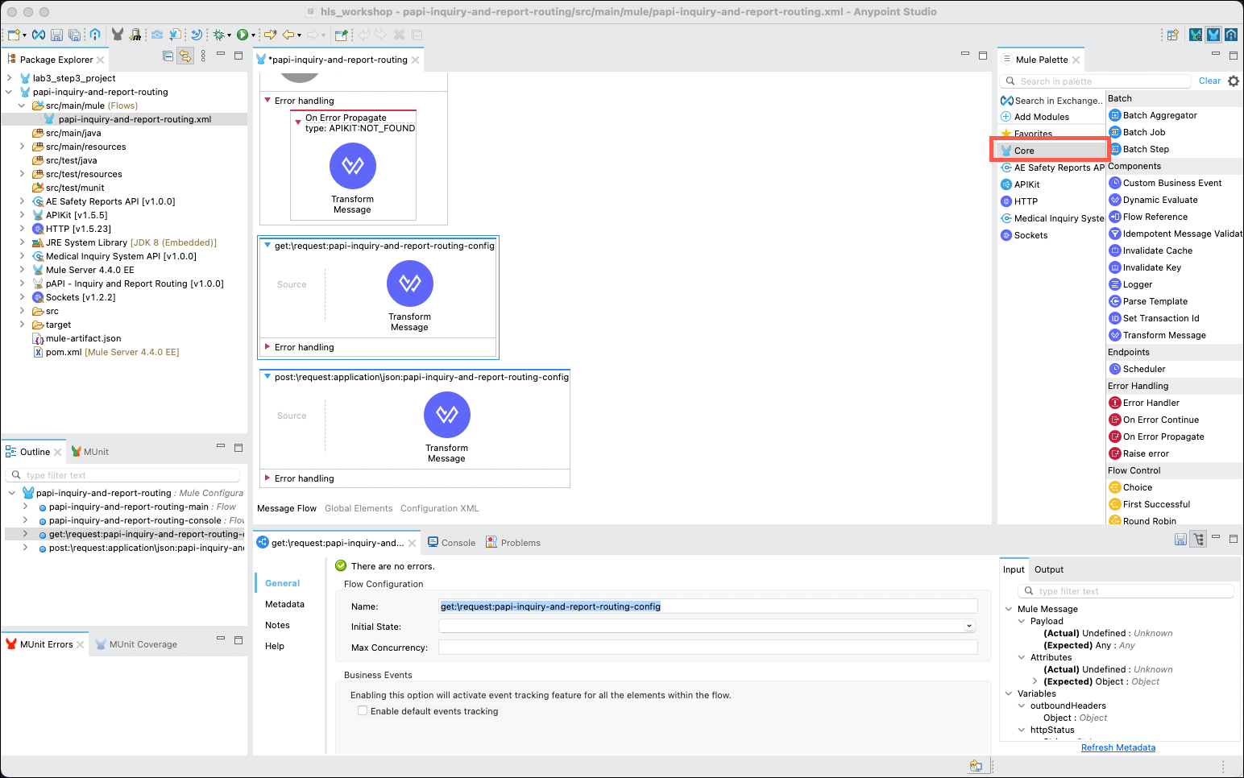Switch to Output tab in metadata panel
This screenshot has height=778, width=1244.
coord(1049,569)
